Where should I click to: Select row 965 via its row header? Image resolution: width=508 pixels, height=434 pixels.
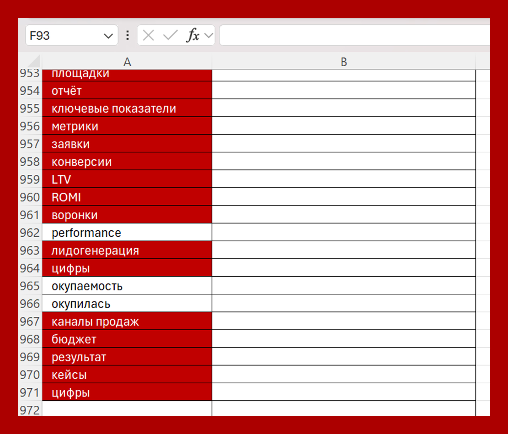pyautogui.click(x=30, y=286)
